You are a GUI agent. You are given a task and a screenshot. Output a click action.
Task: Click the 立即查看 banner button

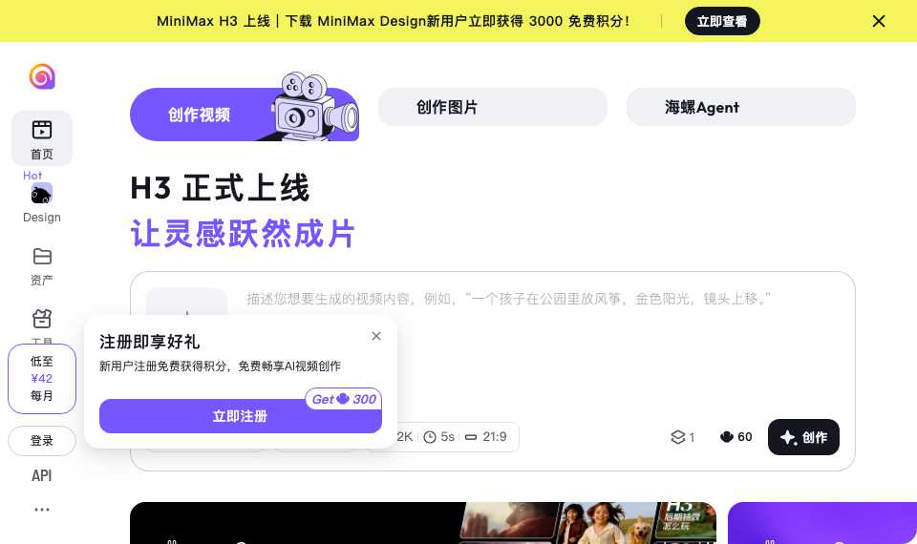722,21
